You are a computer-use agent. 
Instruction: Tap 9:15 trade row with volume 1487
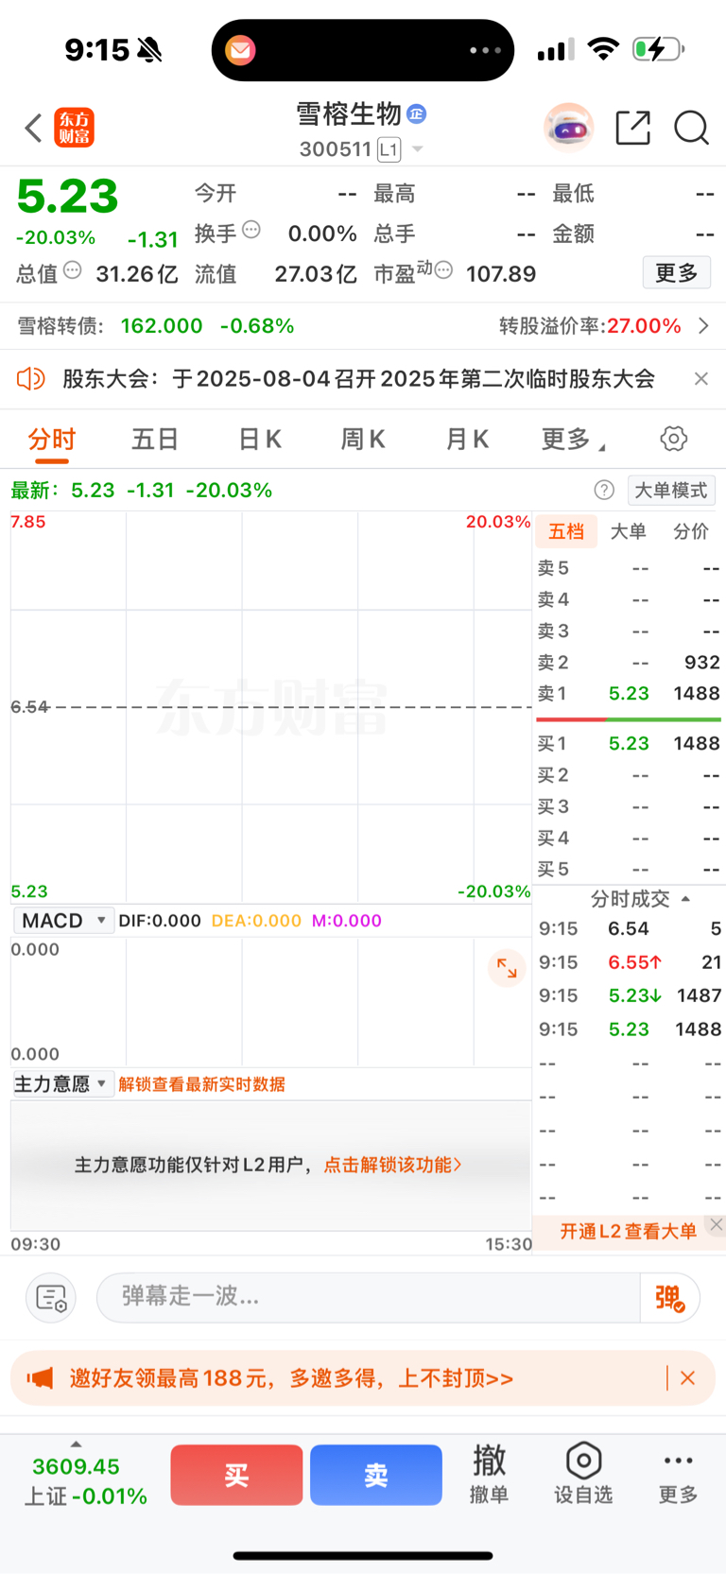[630, 995]
